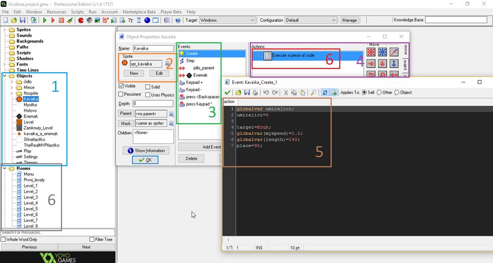
Task: Click the Show Information button
Action: (146, 151)
